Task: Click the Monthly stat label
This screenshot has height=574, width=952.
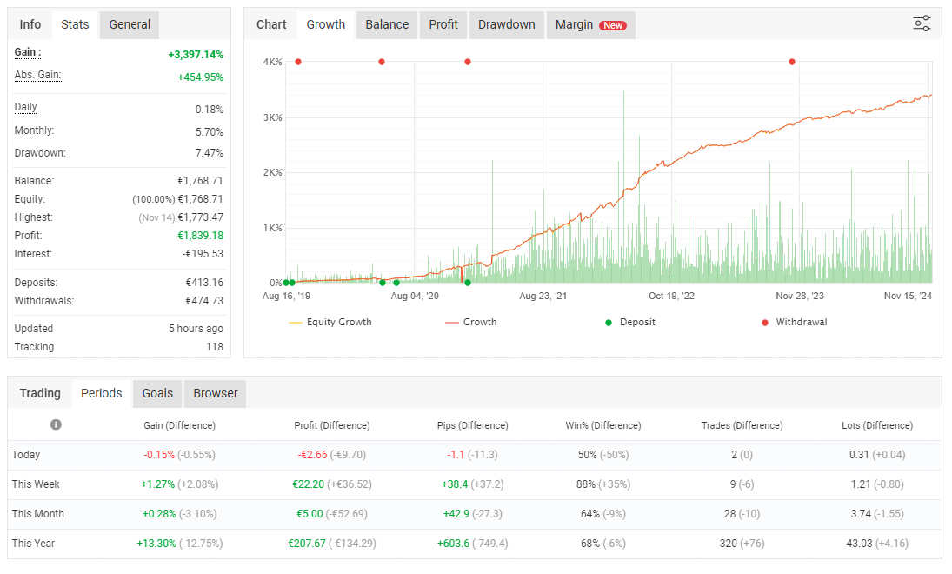Action: (x=34, y=130)
